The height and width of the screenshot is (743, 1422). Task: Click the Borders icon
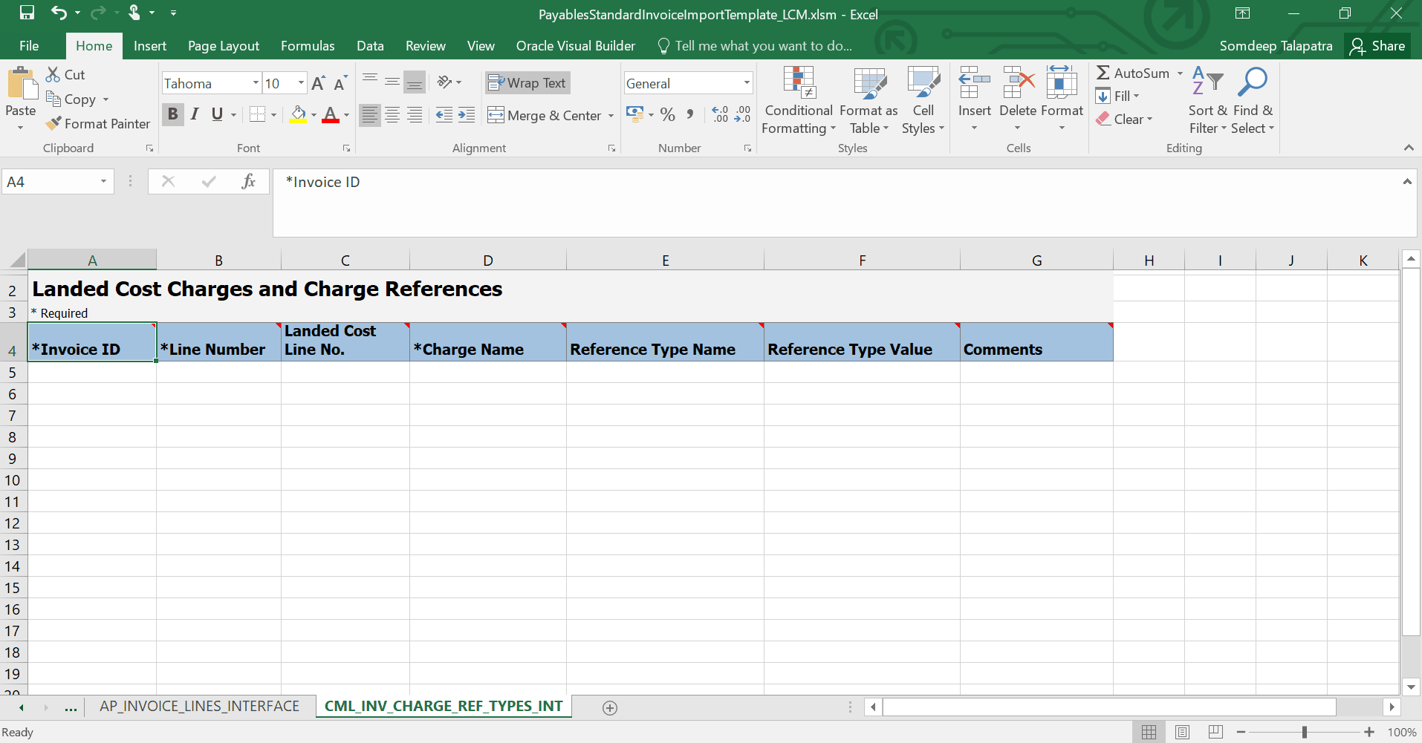click(x=257, y=114)
